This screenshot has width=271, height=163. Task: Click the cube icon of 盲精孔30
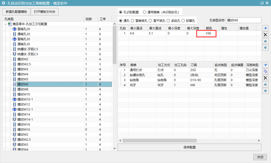pyautogui.click(x=15, y=39)
